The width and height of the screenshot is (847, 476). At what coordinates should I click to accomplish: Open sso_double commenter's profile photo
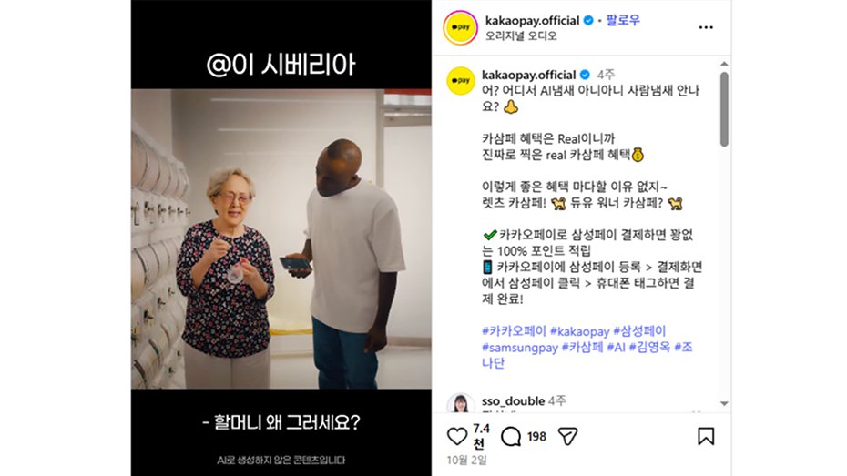pyautogui.click(x=461, y=403)
